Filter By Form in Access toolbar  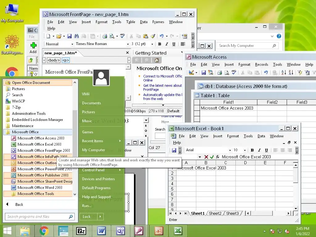307,73
